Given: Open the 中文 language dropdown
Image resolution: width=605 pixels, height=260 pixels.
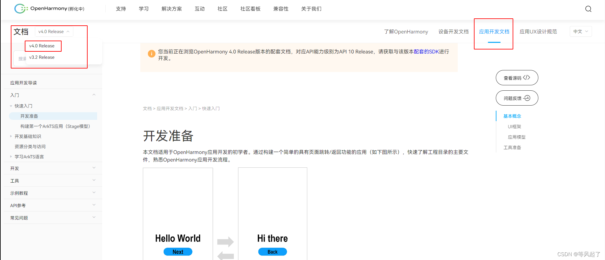Looking at the screenshot, I should [581, 31].
